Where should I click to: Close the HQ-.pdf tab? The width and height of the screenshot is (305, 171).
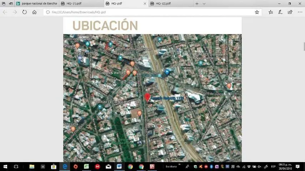(145, 4)
